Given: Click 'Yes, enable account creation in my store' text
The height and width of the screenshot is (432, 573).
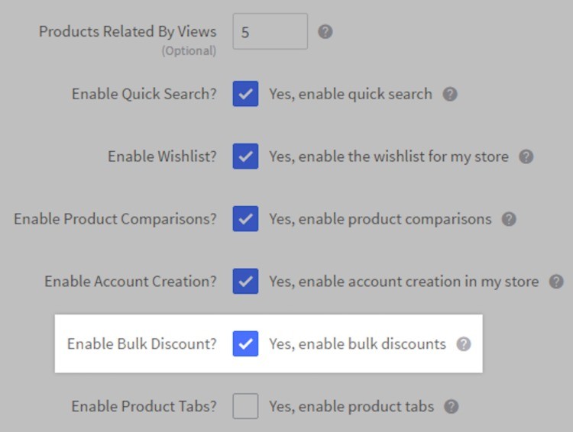Looking at the screenshot, I should [x=403, y=282].
